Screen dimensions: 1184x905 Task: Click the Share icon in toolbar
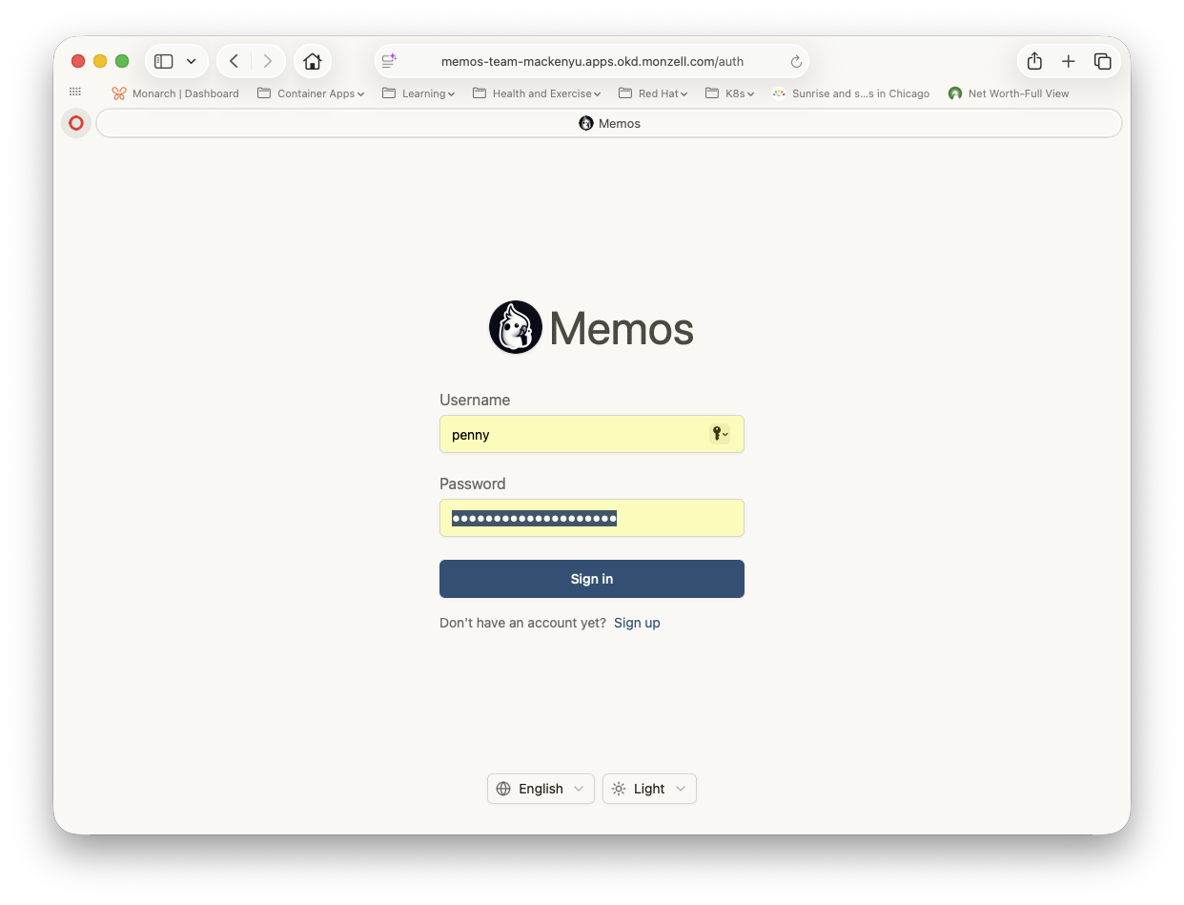click(x=1034, y=61)
